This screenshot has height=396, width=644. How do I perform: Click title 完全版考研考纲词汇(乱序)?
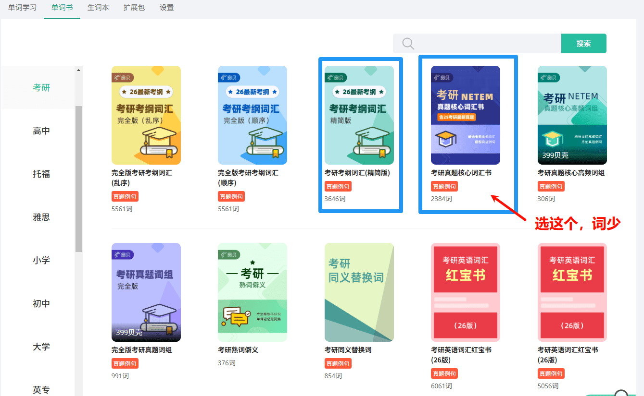click(x=142, y=178)
